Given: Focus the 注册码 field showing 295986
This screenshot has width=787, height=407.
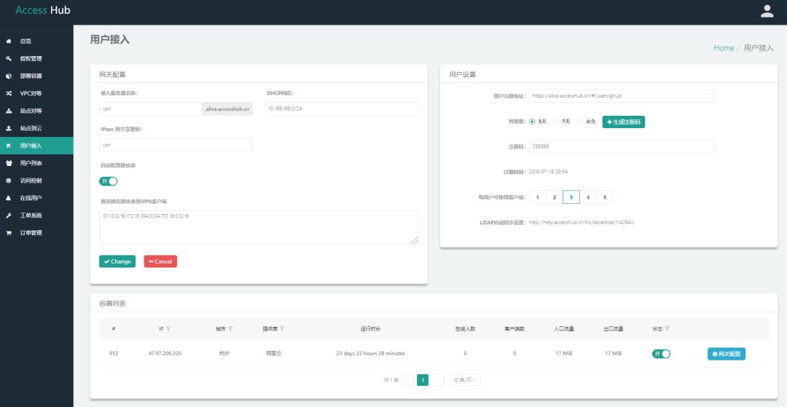Looking at the screenshot, I should point(622,147).
